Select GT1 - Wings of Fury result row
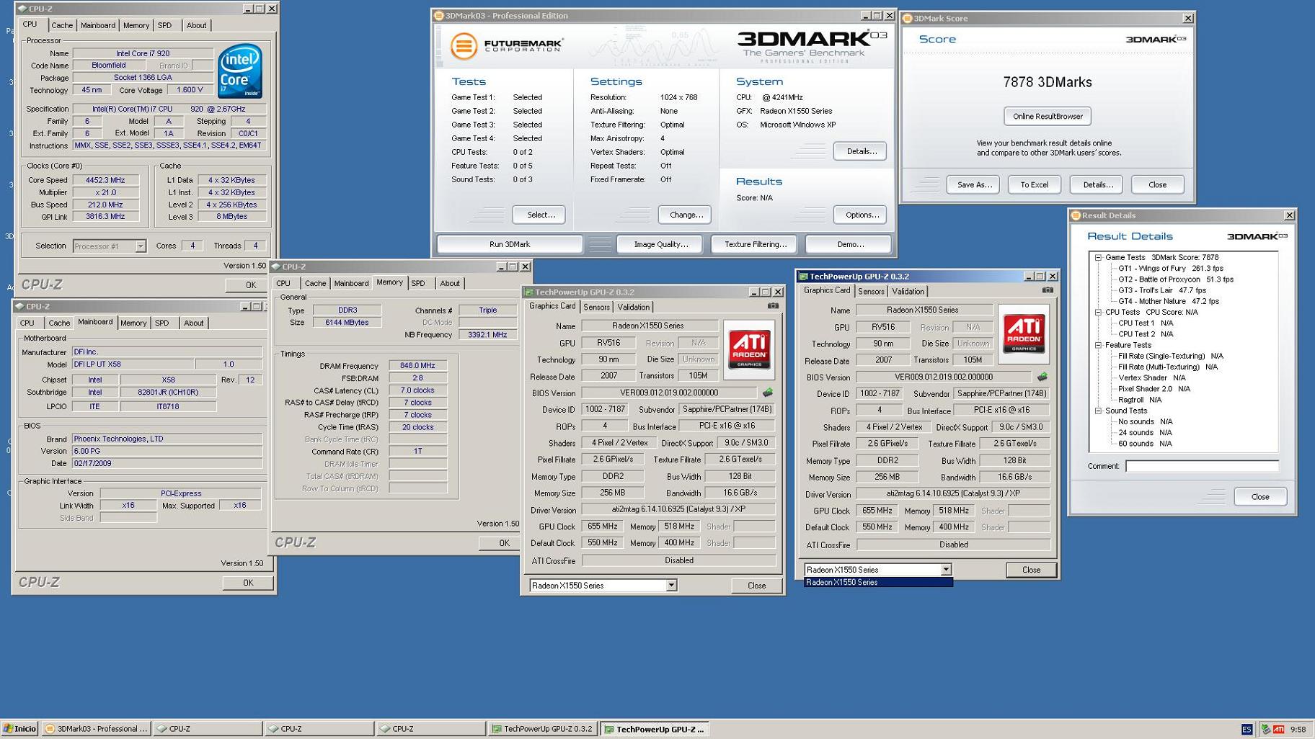This screenshot has width=1315, height=739. (1170, 268)
